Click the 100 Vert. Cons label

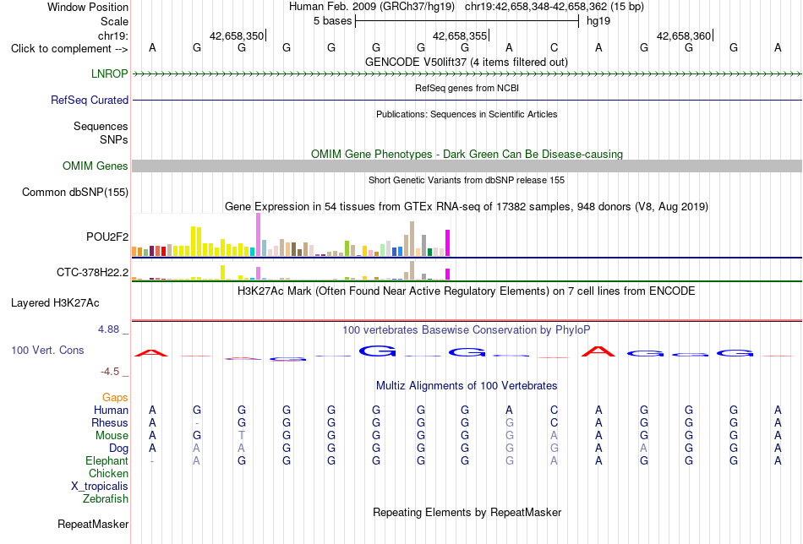coord(47,350)
